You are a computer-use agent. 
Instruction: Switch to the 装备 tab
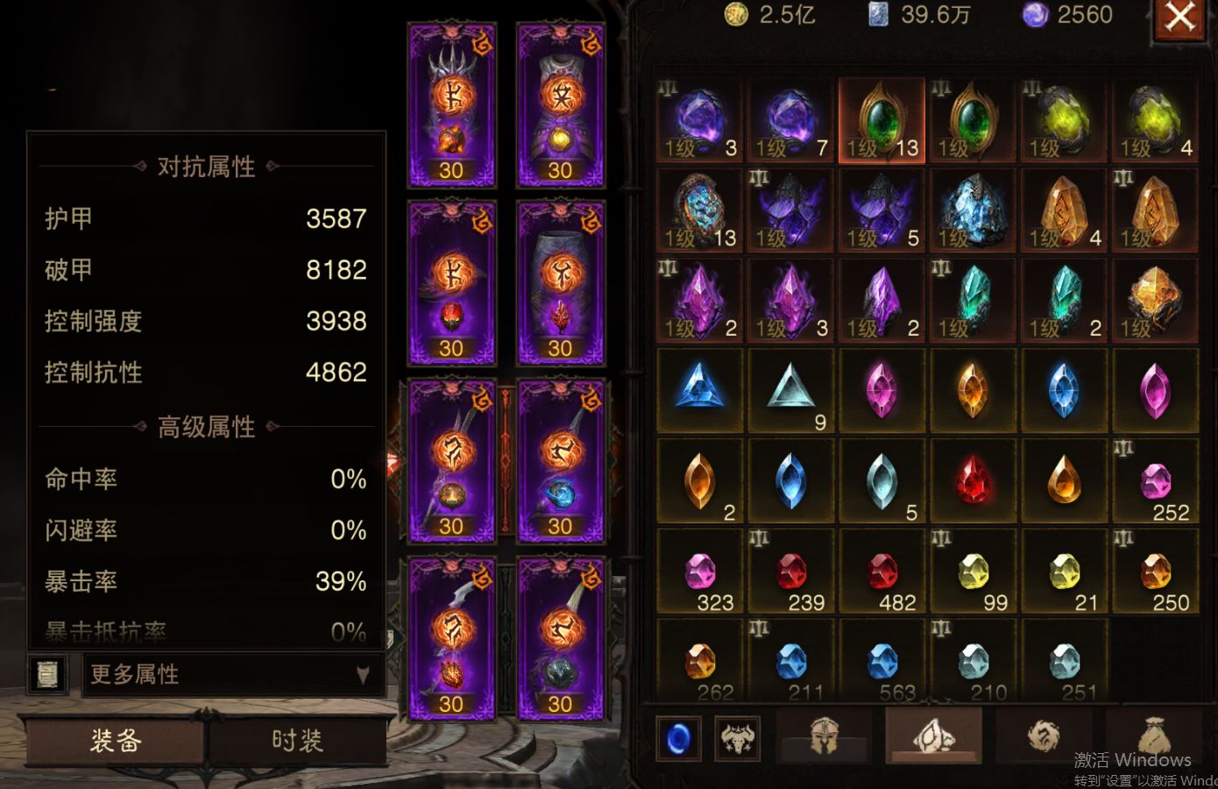click(x=114, y=741)
